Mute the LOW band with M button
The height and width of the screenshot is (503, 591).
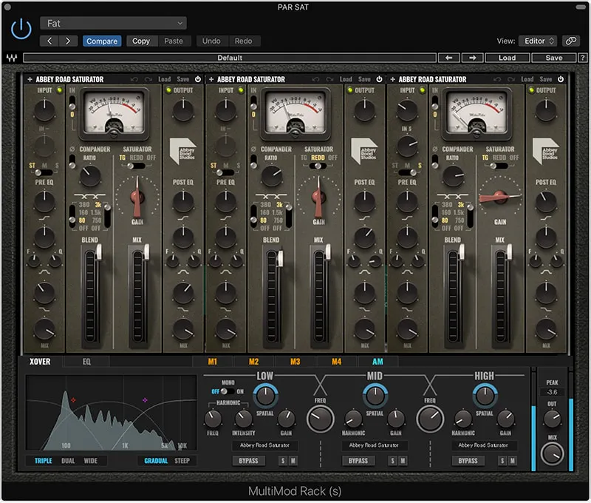pyautogui.click(x=293, y=461)
